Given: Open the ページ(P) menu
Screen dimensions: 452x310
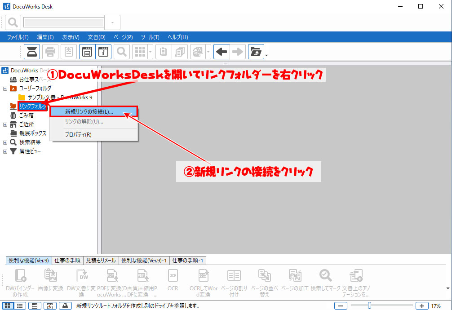Looking at the screenshot, I should (123, 37).
